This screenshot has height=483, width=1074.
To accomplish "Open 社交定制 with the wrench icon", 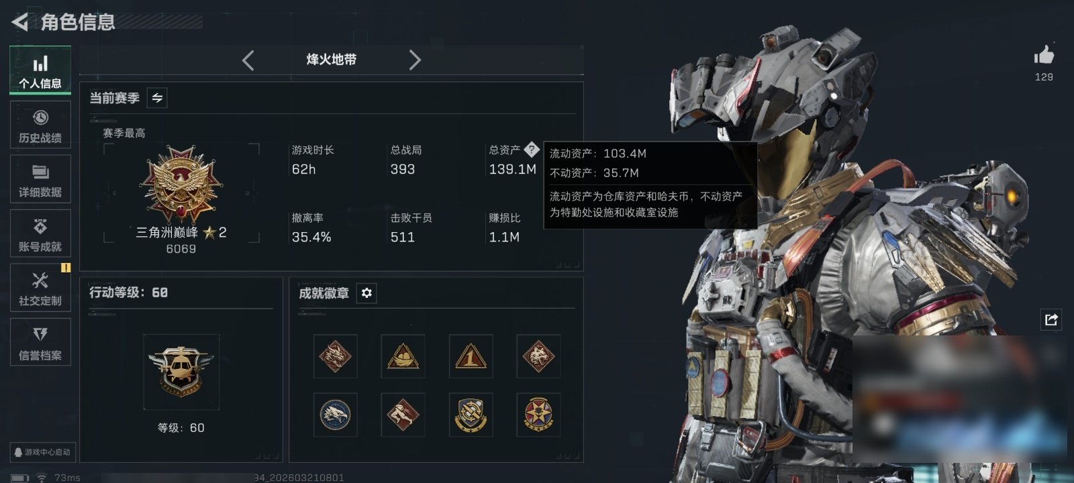I will pos(40,288).
